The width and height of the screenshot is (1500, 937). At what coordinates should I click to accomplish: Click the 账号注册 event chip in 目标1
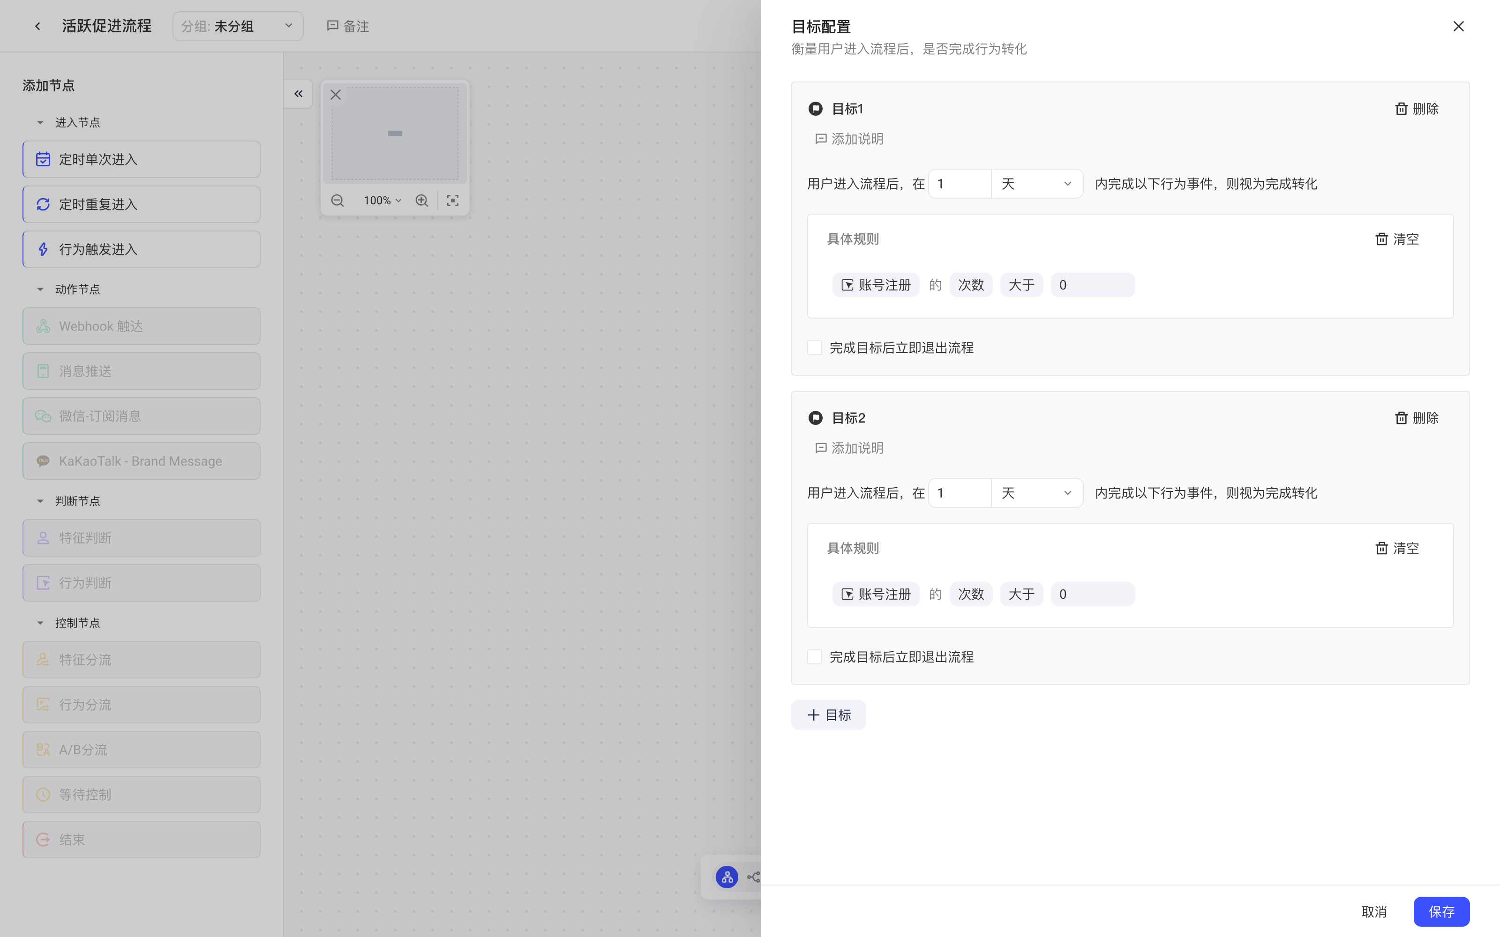click(876, 285)
